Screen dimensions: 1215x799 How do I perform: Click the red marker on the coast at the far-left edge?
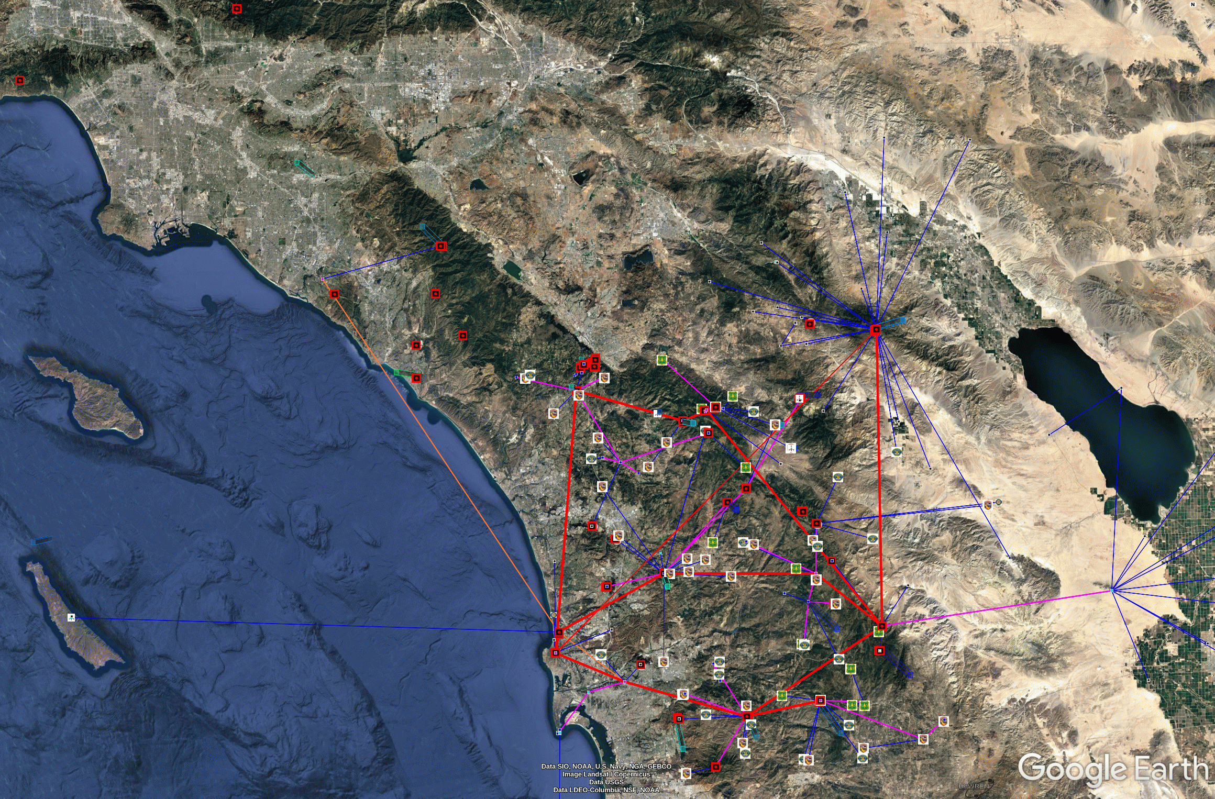coord(19,80)
